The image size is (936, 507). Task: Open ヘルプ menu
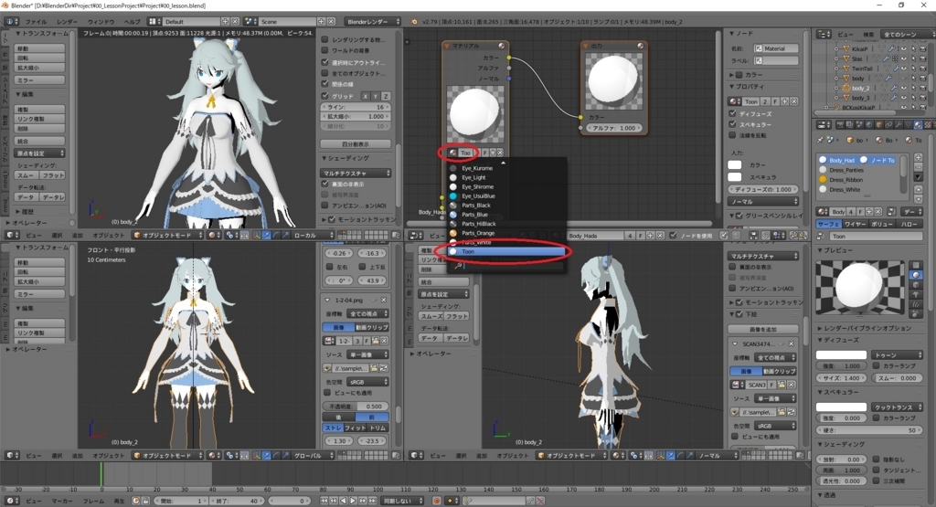pos(132,22)
